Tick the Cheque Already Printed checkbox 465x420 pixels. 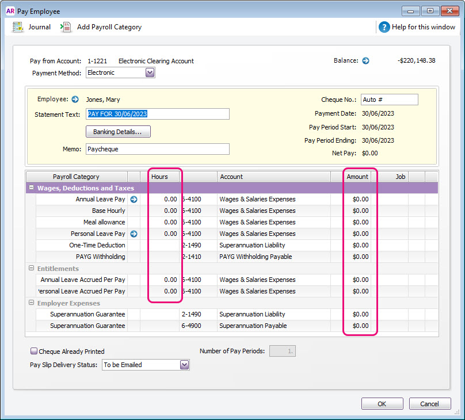click(x=34, y=351)
